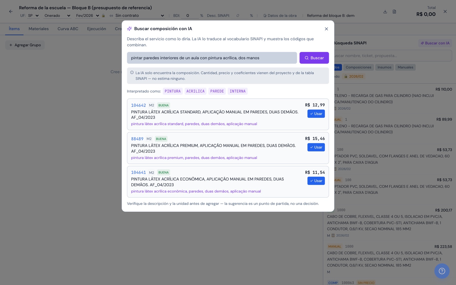Viewport: 456px width, 285px height.
Task: Click the PAREDE keyword tag
Action: pos(217,91)
